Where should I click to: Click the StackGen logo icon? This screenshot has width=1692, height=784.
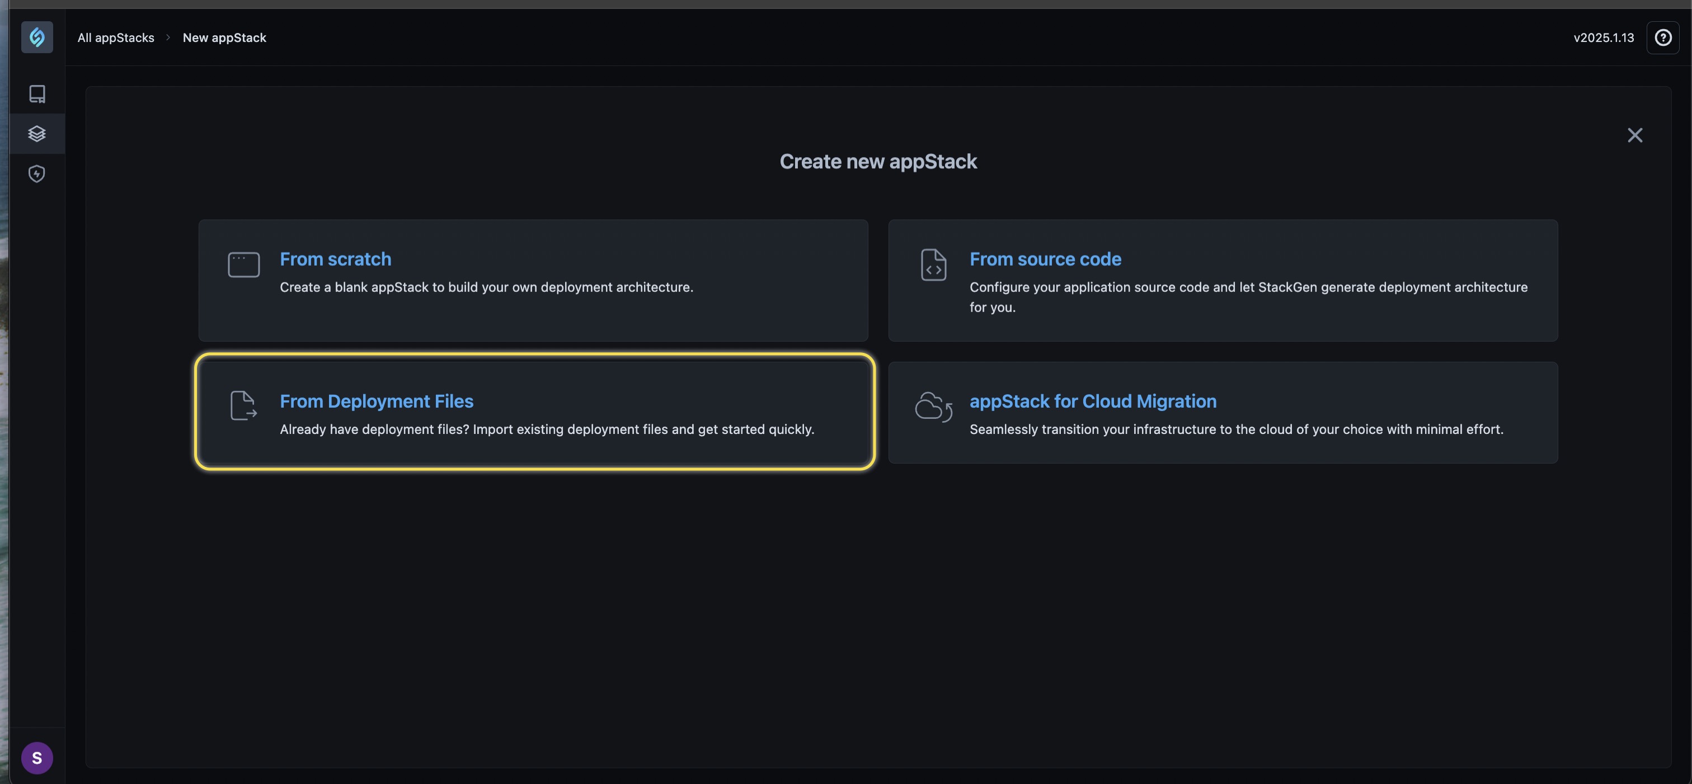point(37,37)
